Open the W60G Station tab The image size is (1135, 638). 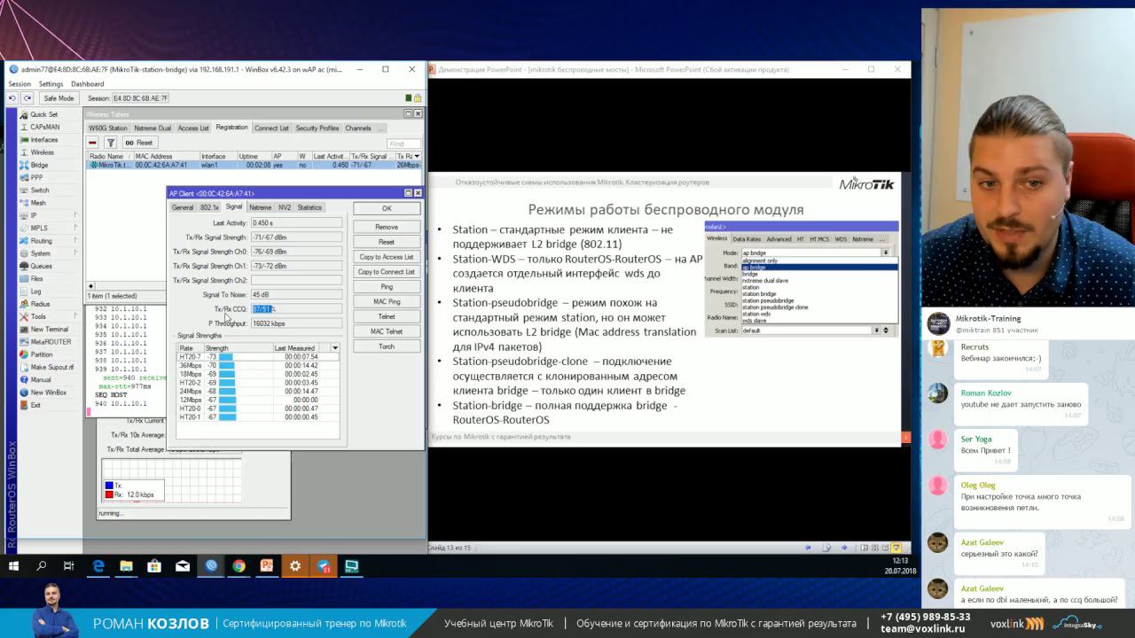click(108, 128)
